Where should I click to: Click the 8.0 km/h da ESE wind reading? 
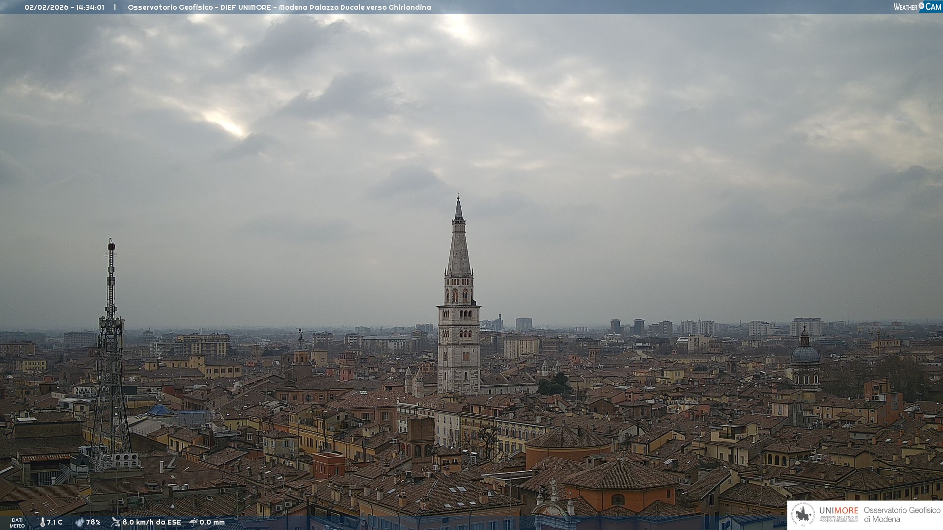151,522
